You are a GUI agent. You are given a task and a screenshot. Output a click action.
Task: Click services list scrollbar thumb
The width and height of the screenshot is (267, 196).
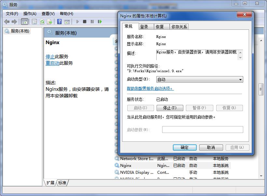[261, 89]
